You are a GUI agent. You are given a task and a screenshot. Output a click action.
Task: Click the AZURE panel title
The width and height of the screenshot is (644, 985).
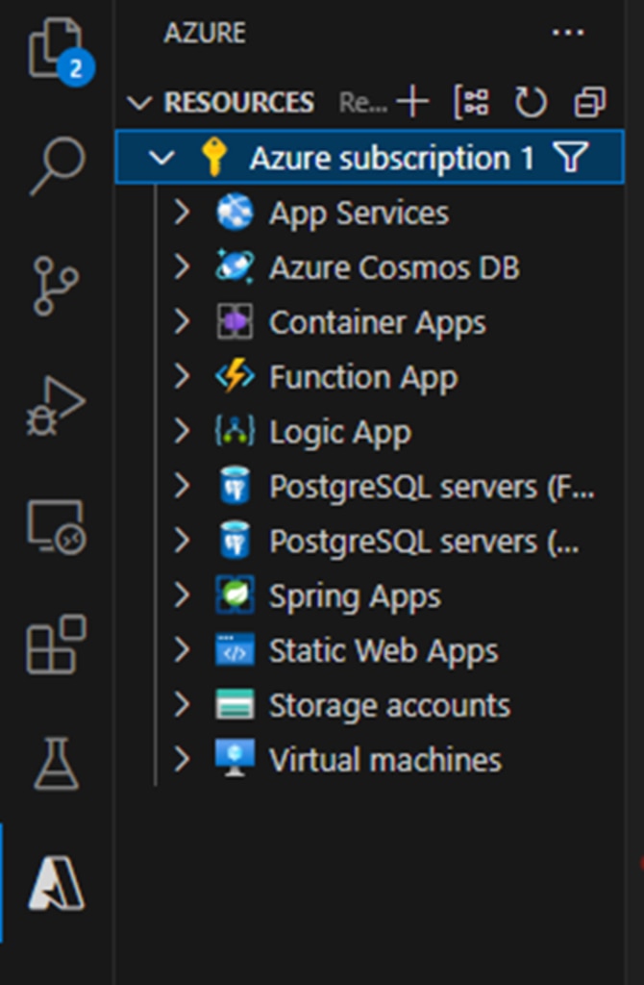point(205,33)
